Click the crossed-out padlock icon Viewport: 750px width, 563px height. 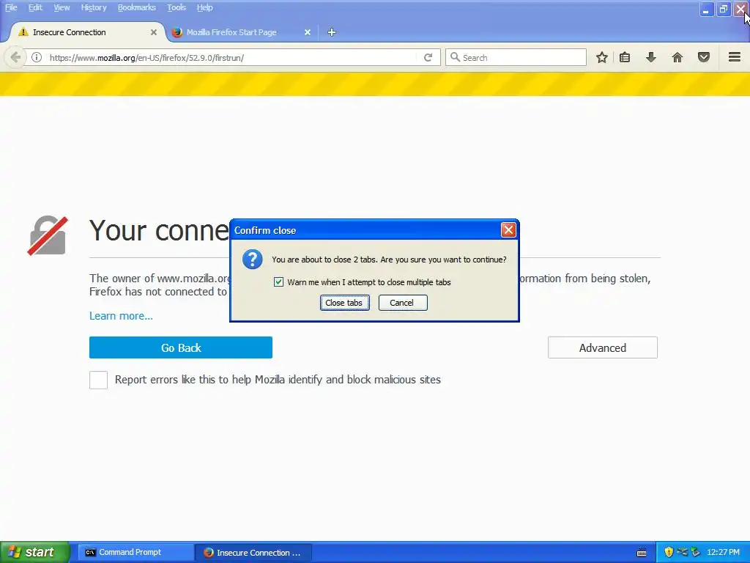48,235
